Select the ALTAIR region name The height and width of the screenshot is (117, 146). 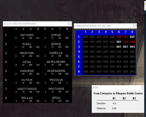[x=27, y=80]
